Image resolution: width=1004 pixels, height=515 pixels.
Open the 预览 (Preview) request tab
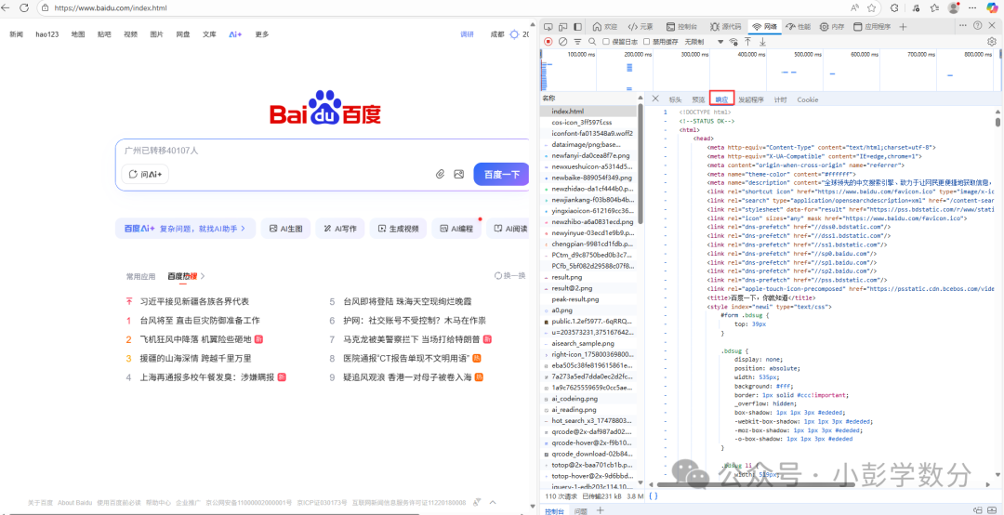(698, 99)
